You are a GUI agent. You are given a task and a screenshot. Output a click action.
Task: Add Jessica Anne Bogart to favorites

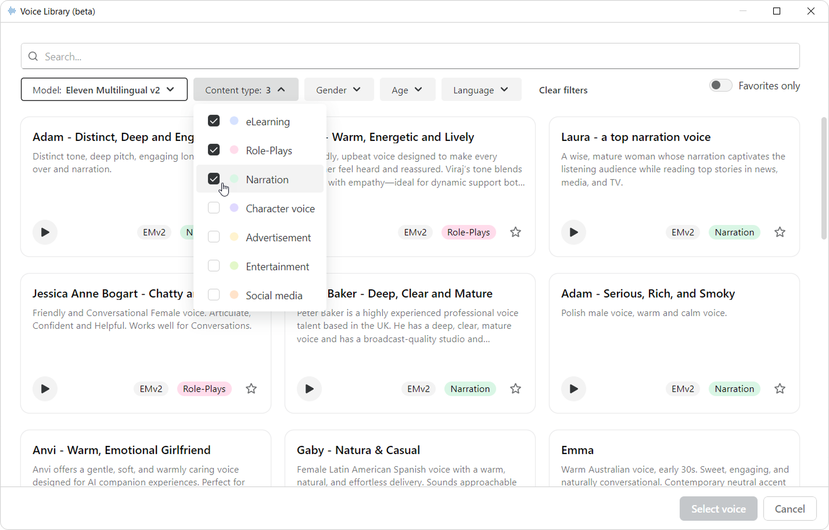coord(251,389)
